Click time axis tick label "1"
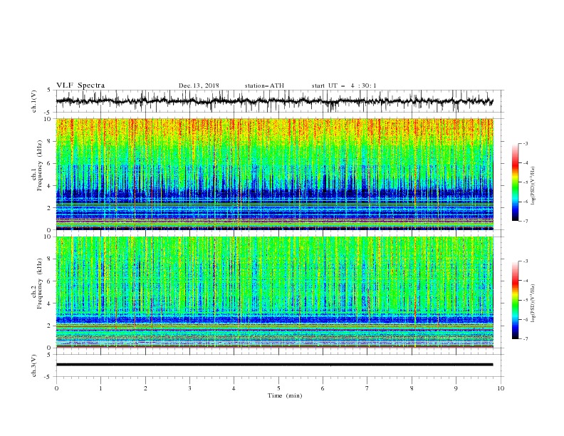564x436 pixels. click(x=100, y=388)
